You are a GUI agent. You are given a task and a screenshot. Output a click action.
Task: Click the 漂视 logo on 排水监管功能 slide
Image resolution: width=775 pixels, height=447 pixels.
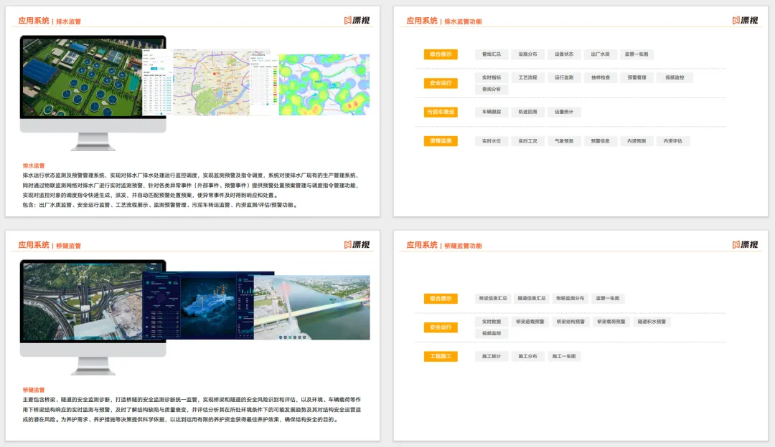(745, 20)
